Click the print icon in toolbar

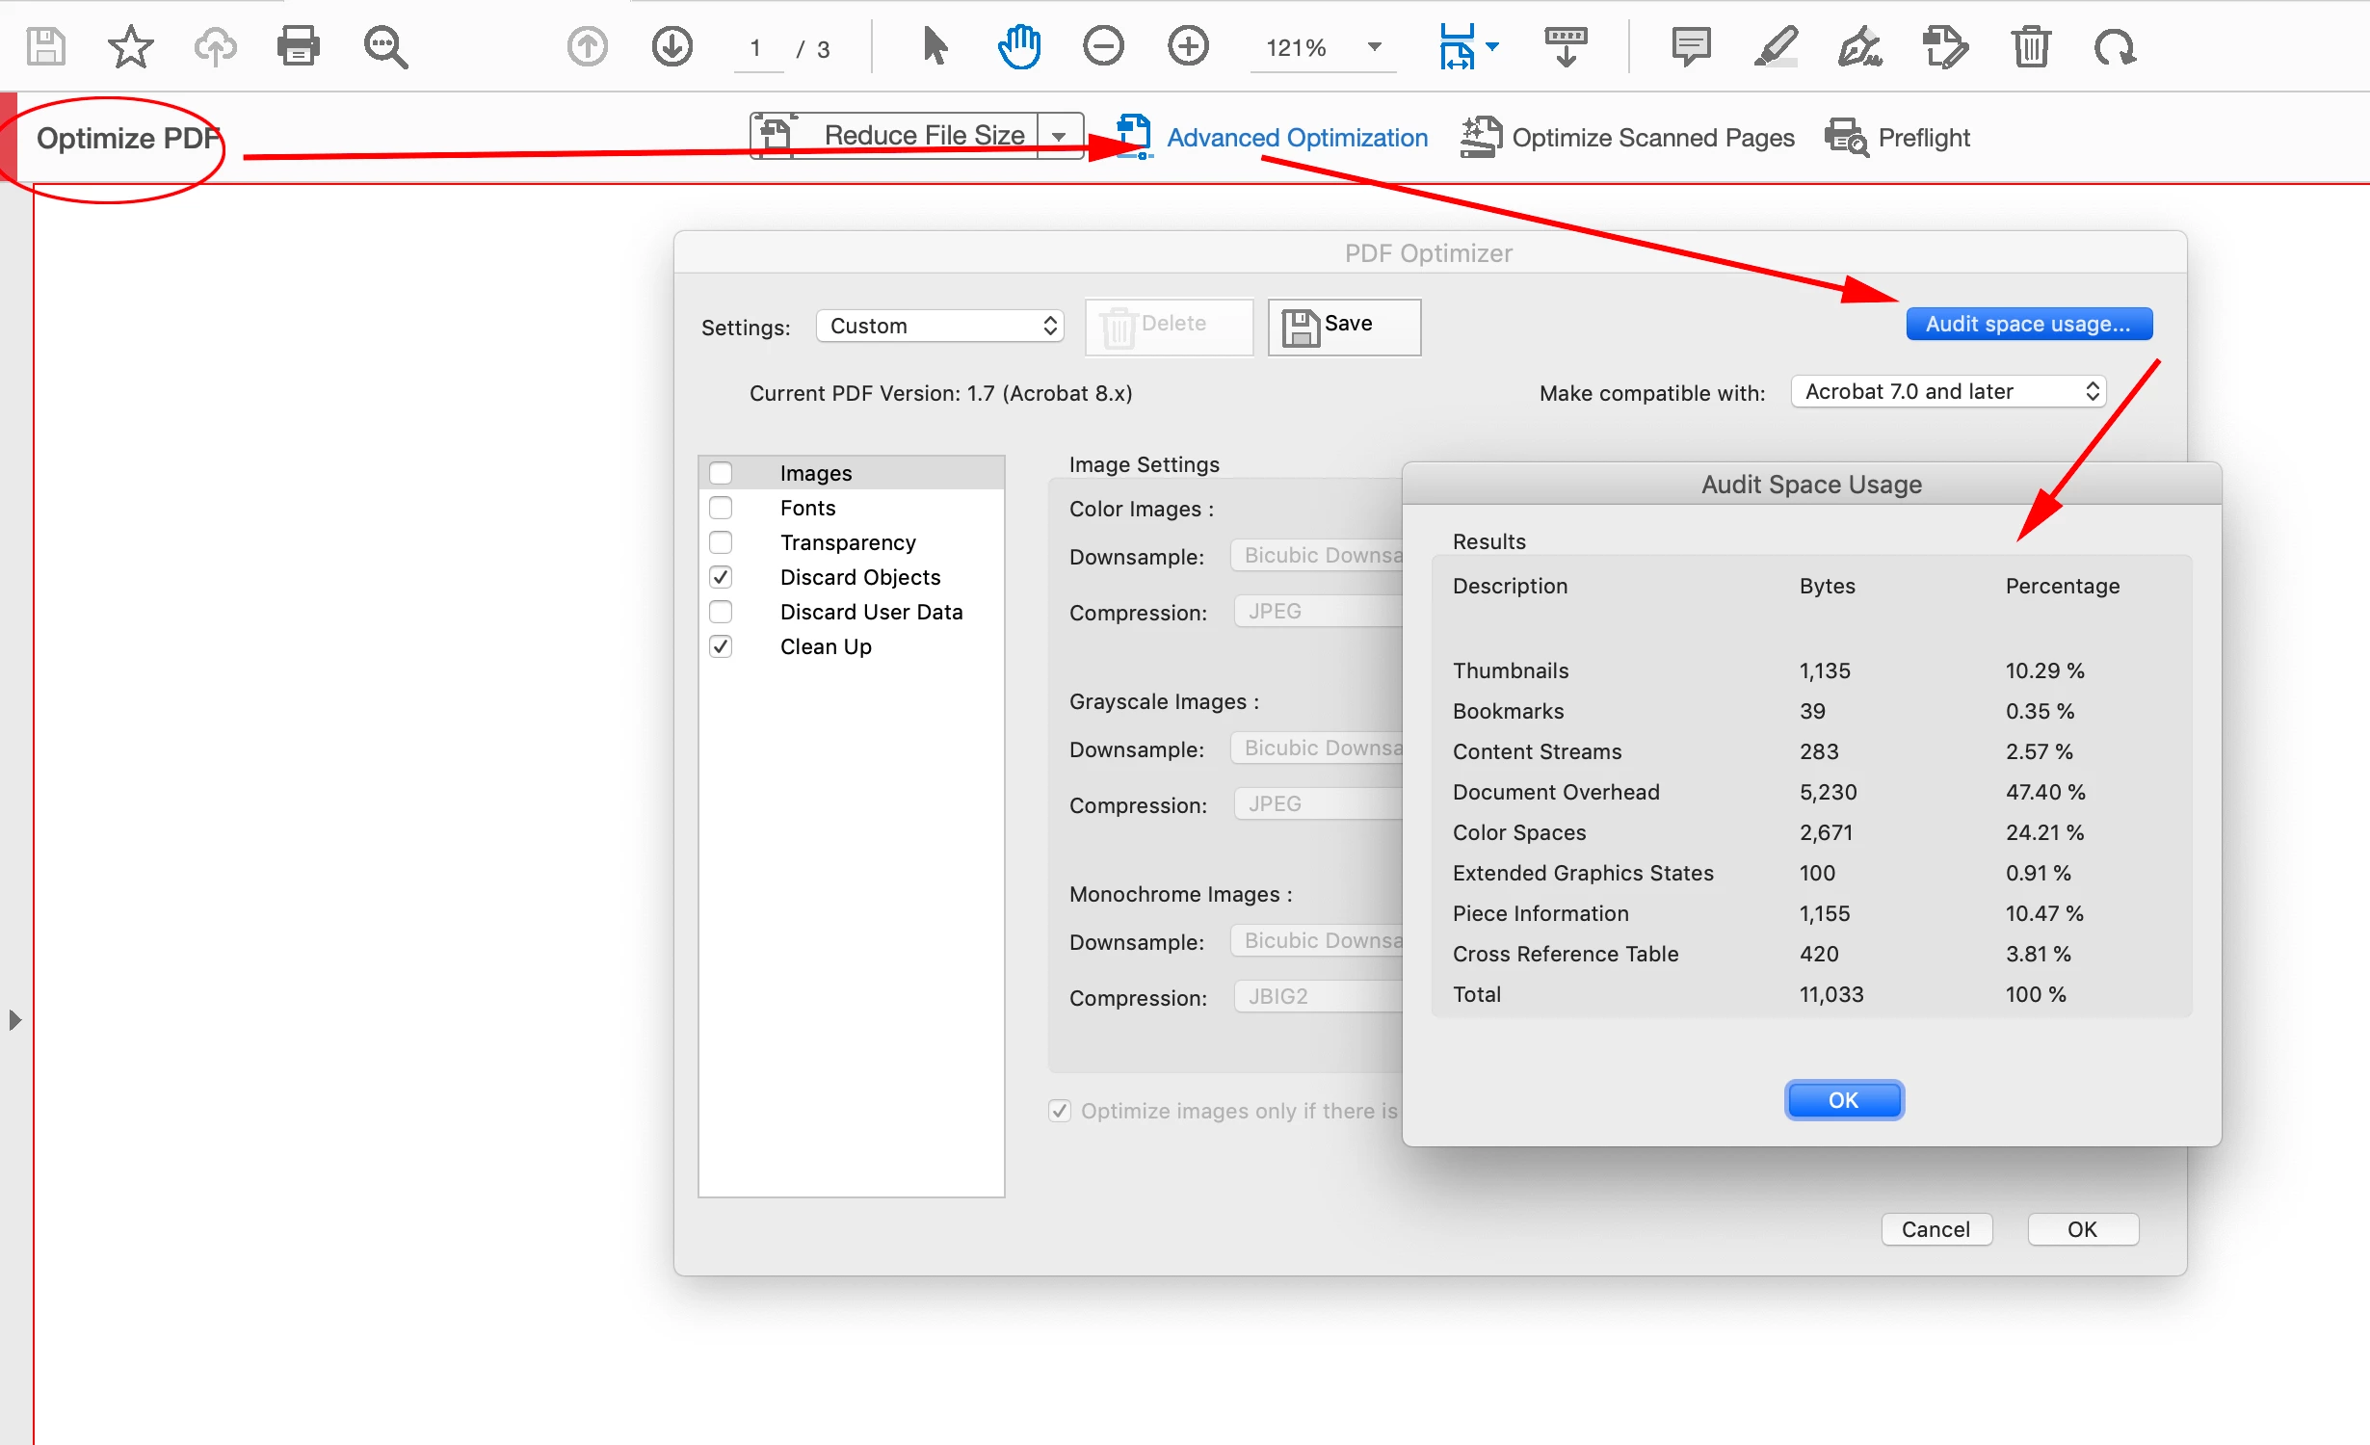pos(298,46)
